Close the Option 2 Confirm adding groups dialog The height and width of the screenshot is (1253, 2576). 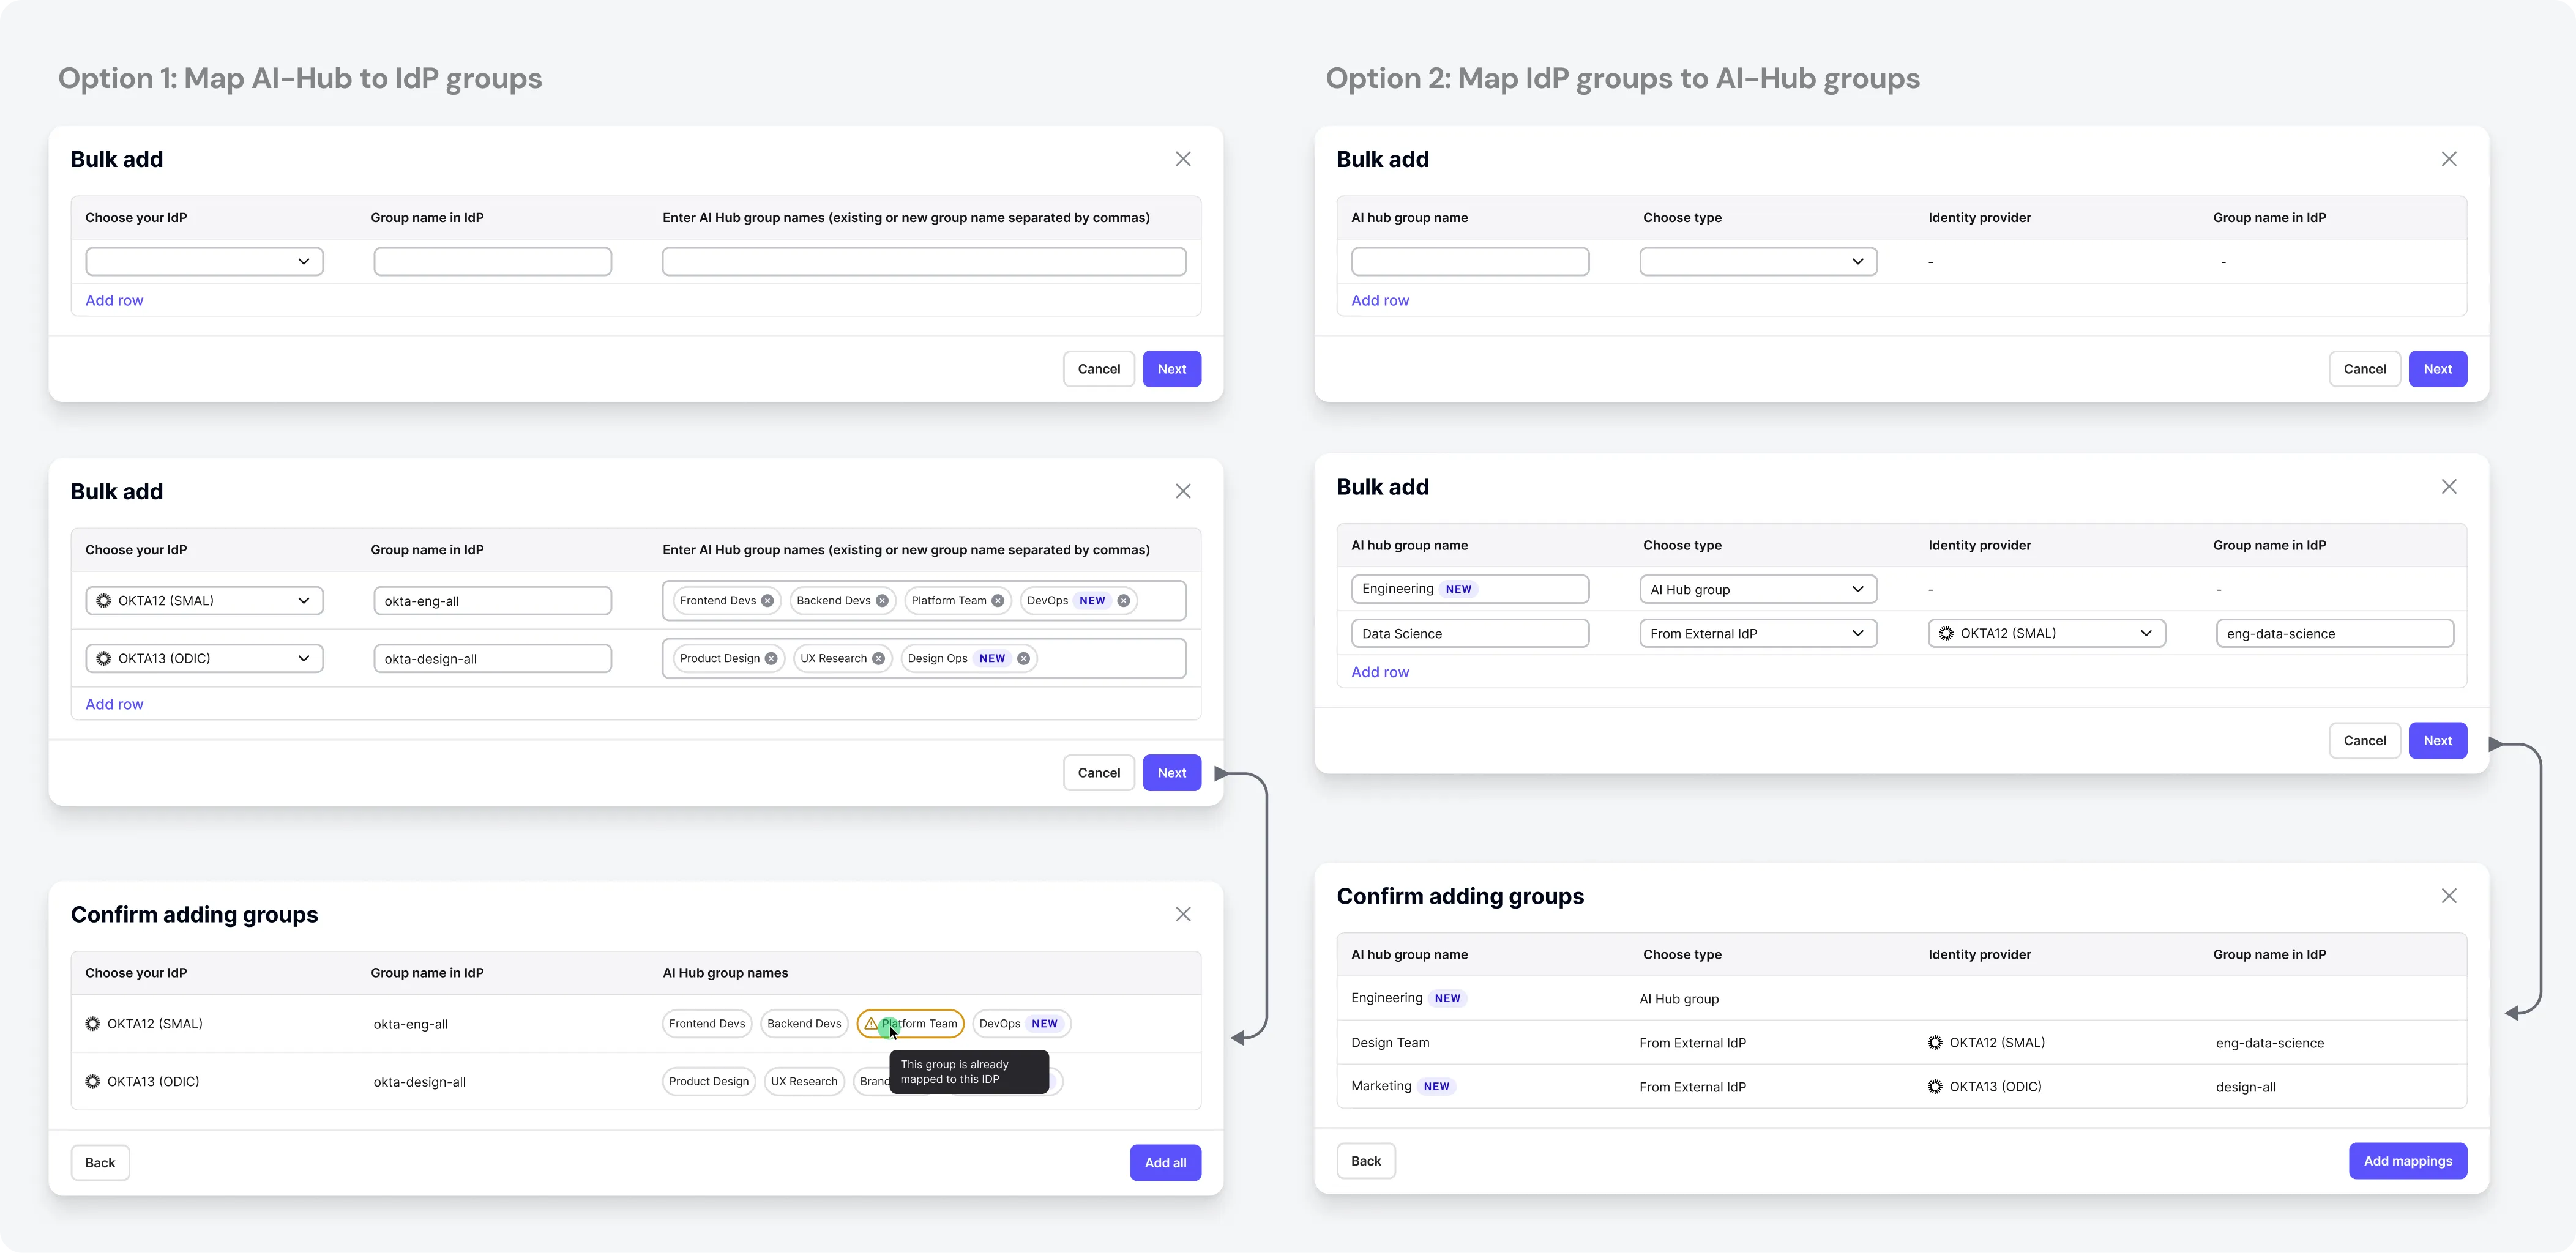pos(2449,896)
